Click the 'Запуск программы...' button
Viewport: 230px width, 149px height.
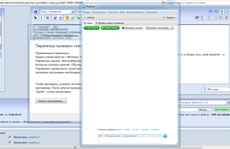pos(51,101)
